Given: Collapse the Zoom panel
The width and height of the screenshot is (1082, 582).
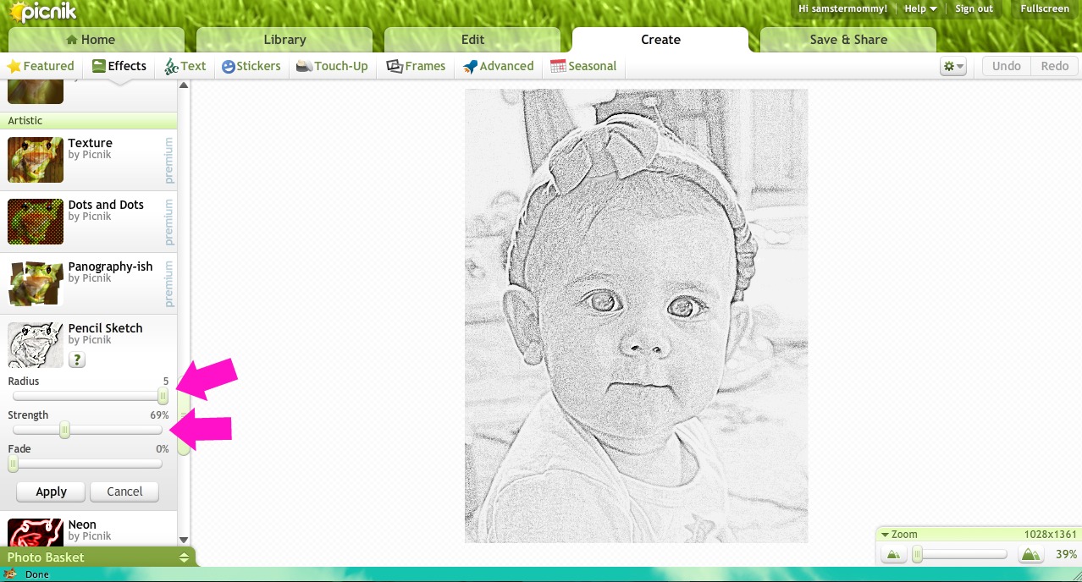Looking at the screenshot, I should tap(885, 535).
